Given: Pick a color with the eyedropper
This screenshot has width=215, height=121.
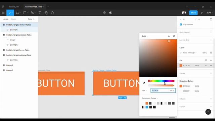Looking at the screenshot, I should [x=144, y=83].
